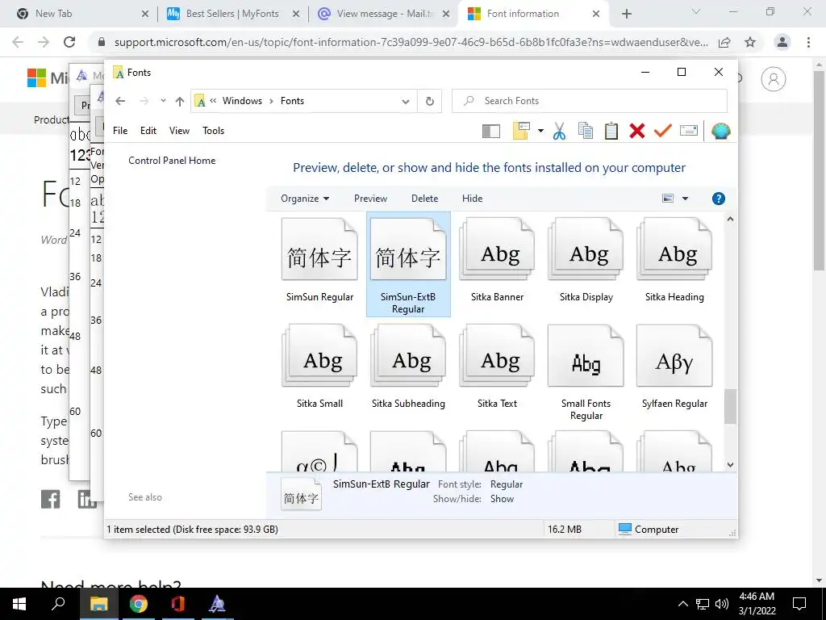Open the Tools menu
The image size is (826, 620).
coord(213,131)
